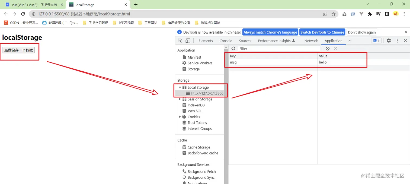Click the browser back arrow
Viewport: 410px width, 184px height.
(6, 14)
